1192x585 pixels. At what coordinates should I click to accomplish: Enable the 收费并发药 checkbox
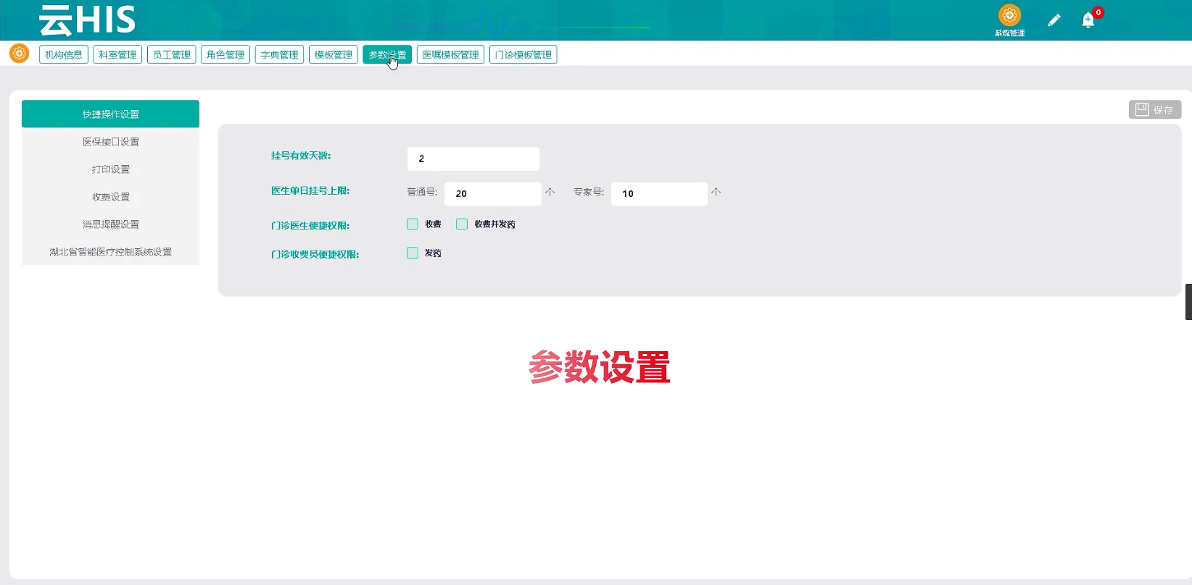[462, 224]
